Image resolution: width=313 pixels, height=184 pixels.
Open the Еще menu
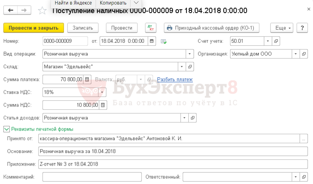[282, 28]
